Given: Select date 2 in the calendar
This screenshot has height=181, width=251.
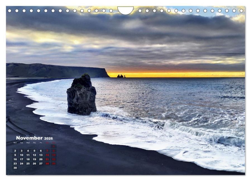Looking at the screenshot, I should click(x=15, y=151).
